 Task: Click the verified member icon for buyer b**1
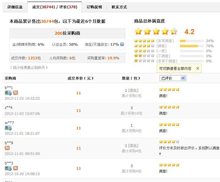pos(8,93)
